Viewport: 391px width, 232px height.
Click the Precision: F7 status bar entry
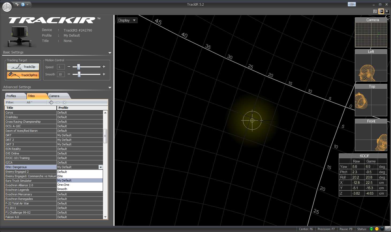click(x=326, y=229)
